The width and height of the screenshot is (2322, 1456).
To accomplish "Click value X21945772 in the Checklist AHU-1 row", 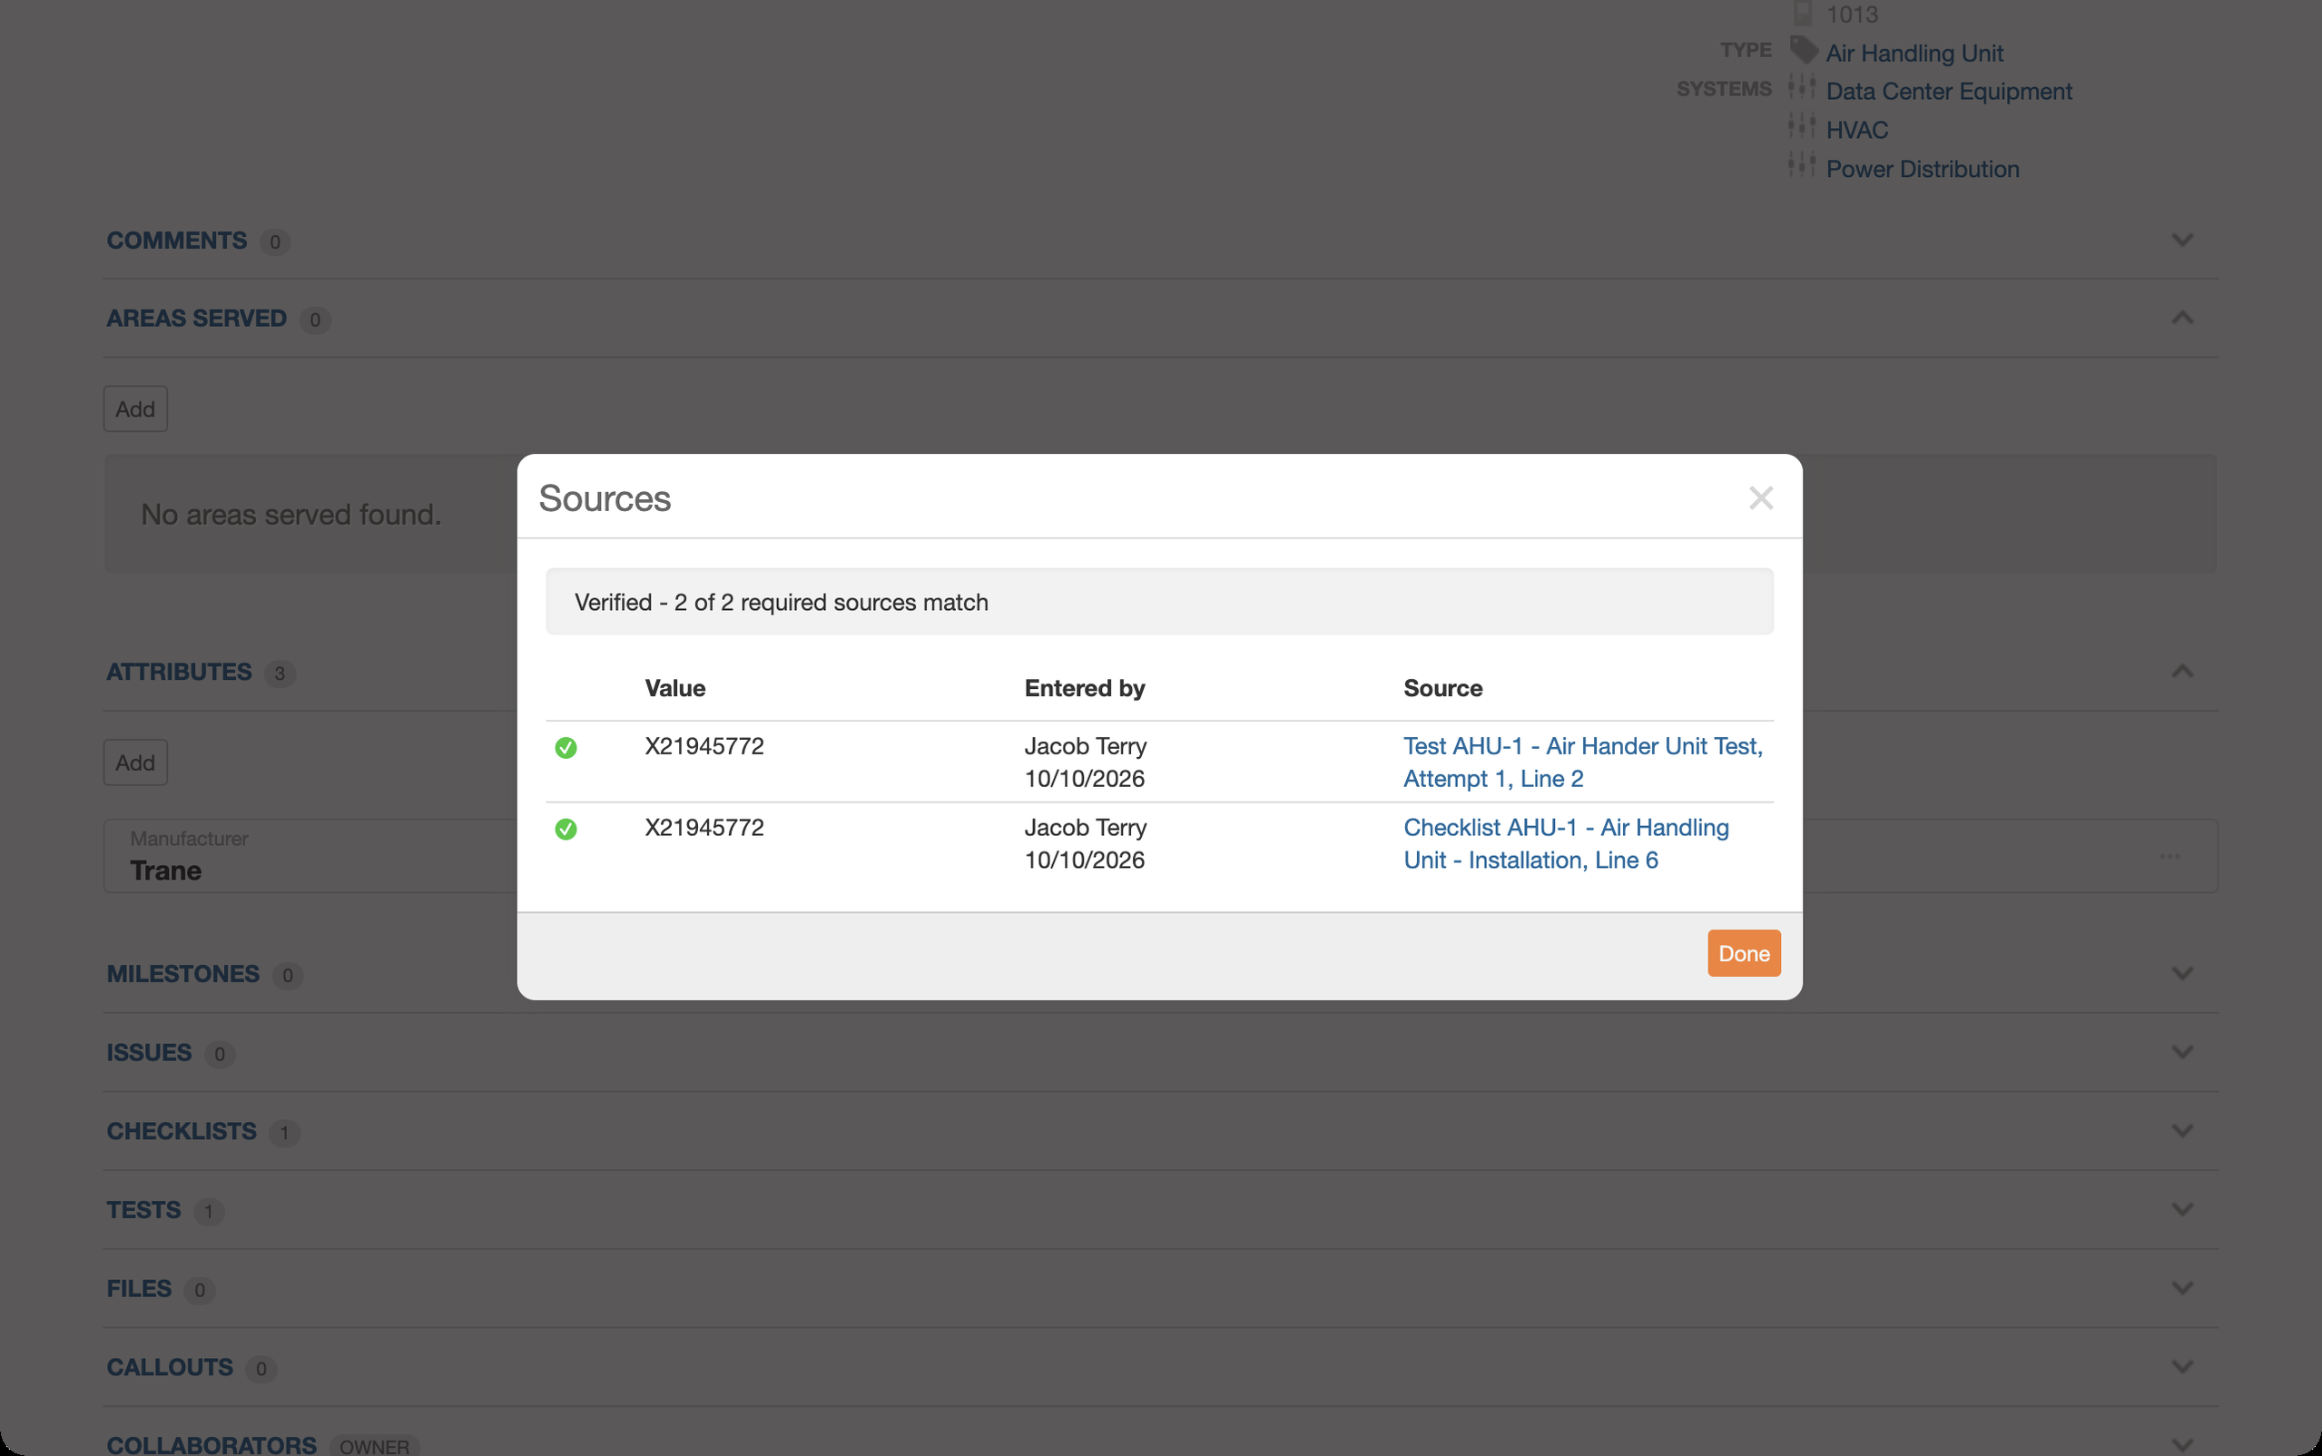I will click(704, 828).
